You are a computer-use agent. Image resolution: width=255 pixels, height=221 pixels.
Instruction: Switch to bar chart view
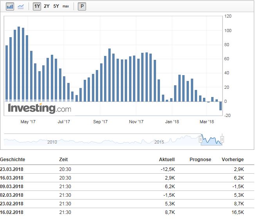tap(10, 6)
